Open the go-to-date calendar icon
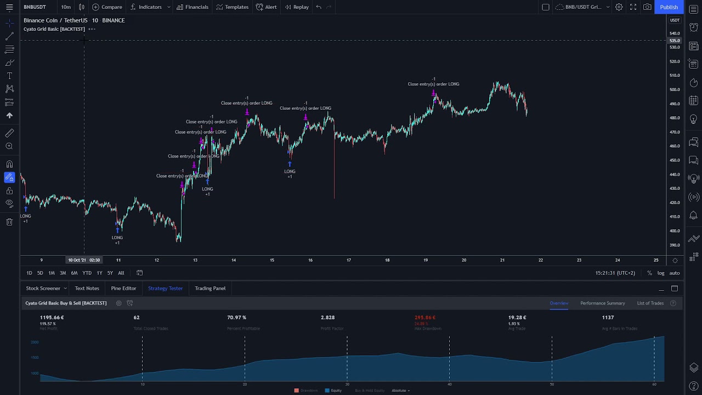Screen dimensions: 702x395 [x=139, y=273]
